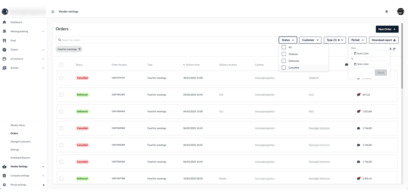This screenshot has height=194, width=408.
Task: Click the Vendor Settings basket icon
Action: [4, 167]
